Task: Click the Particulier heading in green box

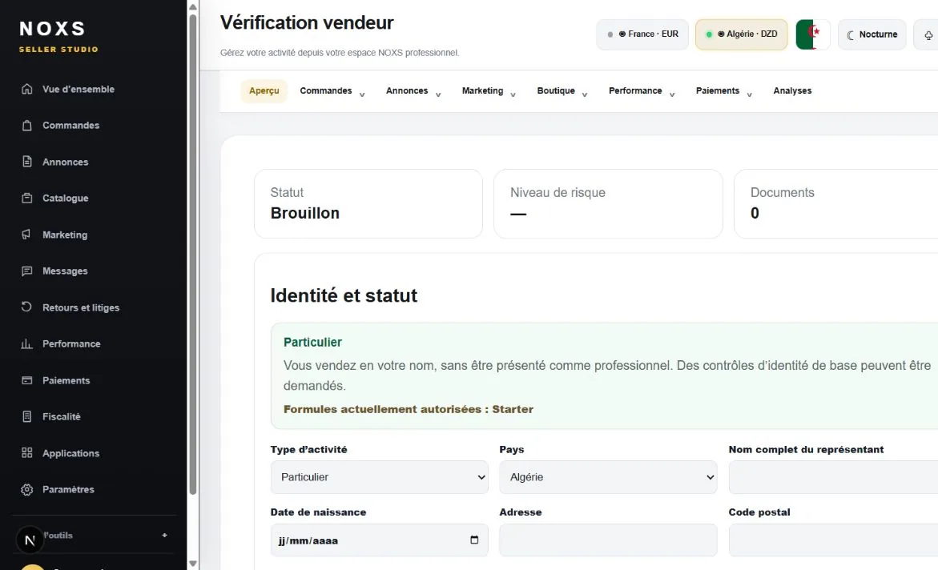Action: pos(312,342)
